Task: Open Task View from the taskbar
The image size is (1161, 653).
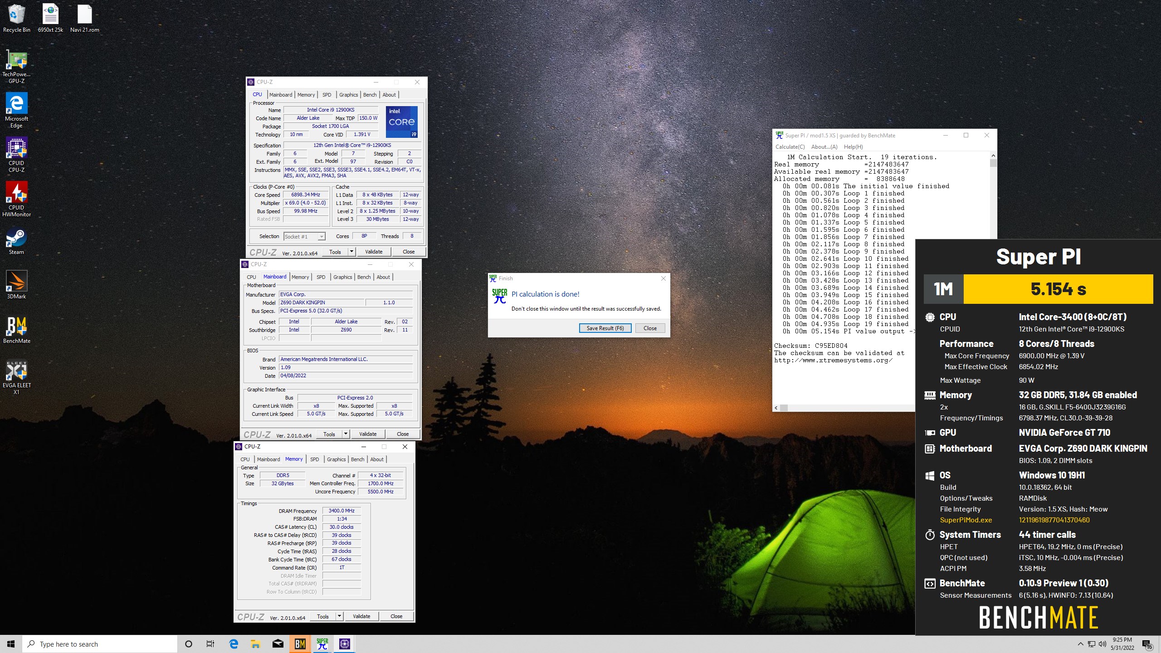Action: 210,644
